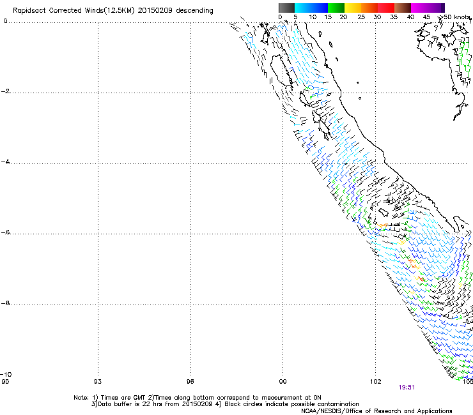
Task: Click the note 'Times are GMT'
Action: coord(123,398)
